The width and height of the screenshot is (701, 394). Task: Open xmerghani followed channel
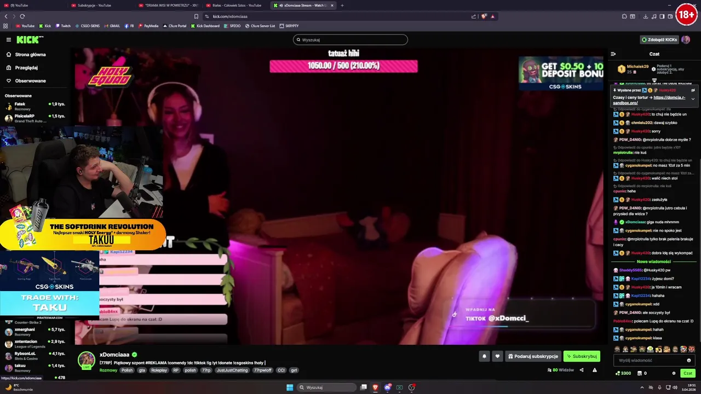(x=35, y=332)
